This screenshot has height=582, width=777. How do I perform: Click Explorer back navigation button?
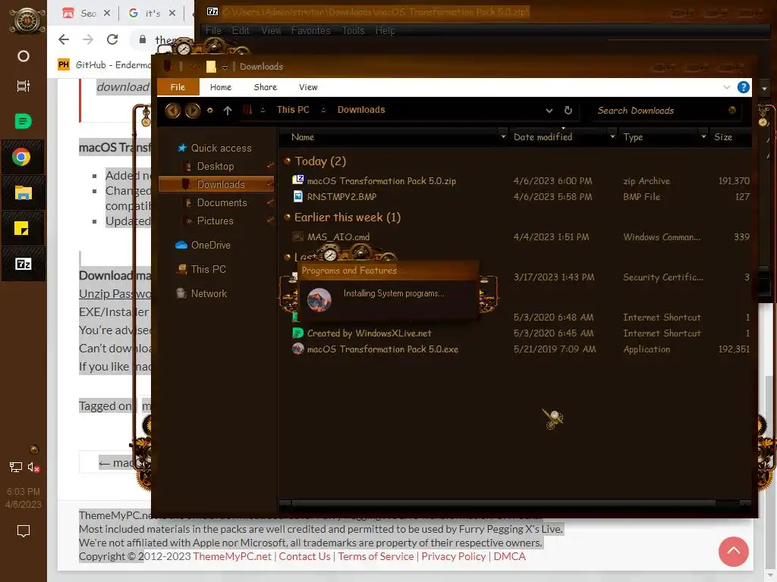pyautogui.click(x=172, y=111)
